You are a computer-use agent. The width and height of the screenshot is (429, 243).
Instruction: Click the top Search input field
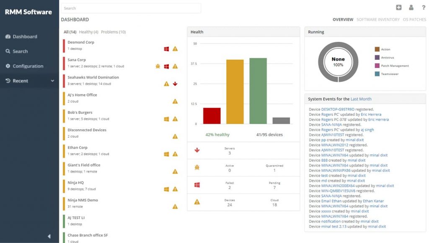(x=131, y=8)
